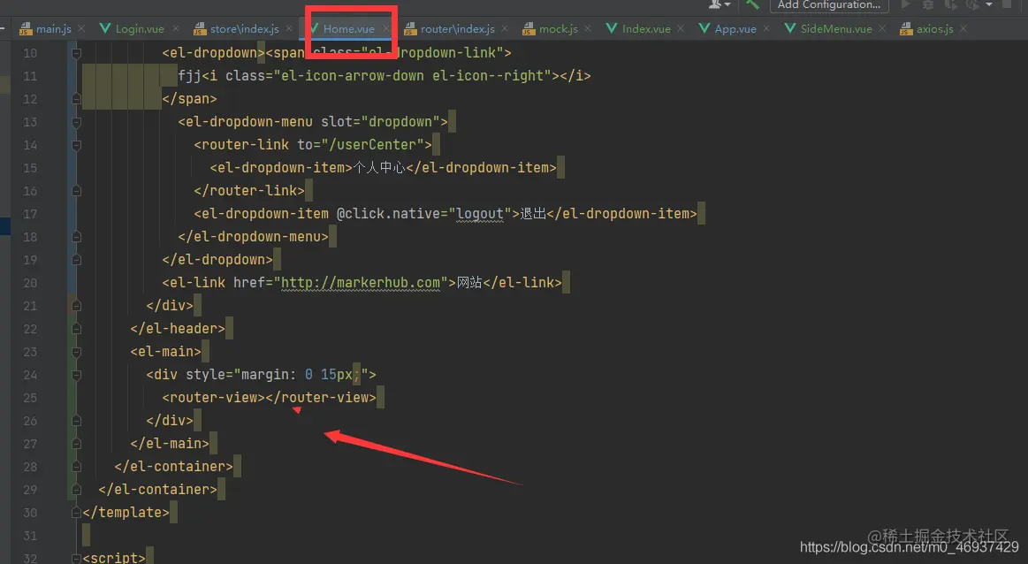Click the "fjj" text on line 11
Viewport: 1028px width, 564px height.
189,76
